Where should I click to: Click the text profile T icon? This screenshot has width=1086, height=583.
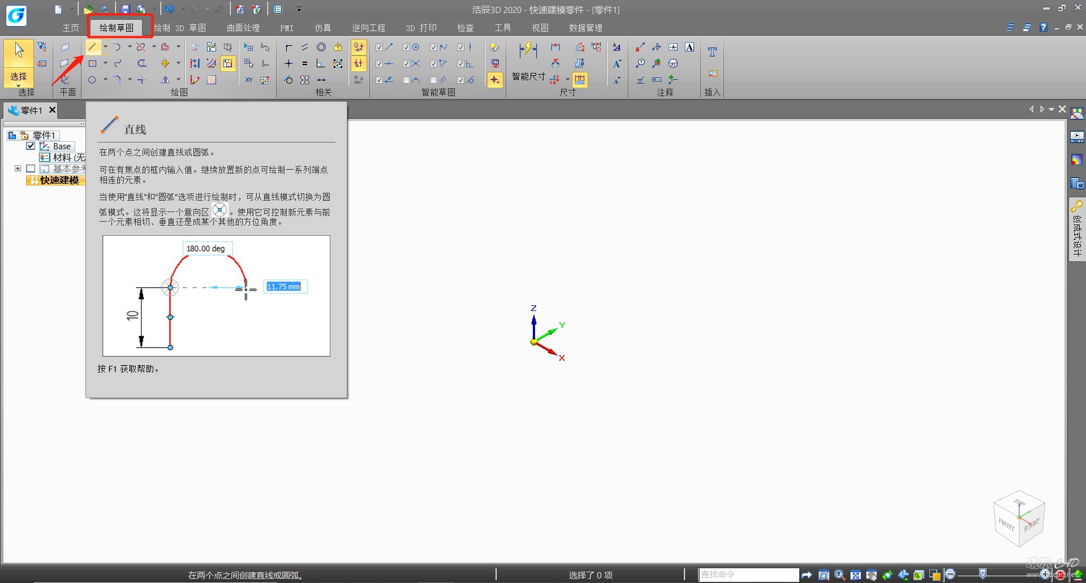(x=712, y=52)
